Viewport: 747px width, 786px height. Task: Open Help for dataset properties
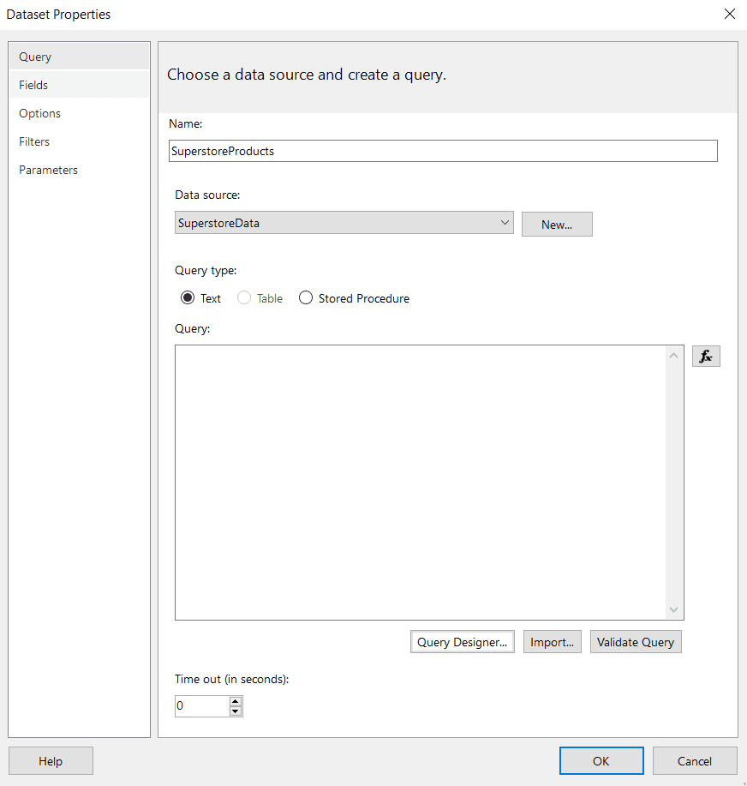point(51,760)
